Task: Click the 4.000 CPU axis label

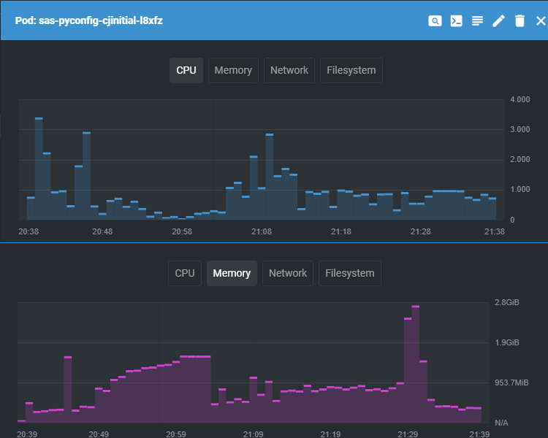Action: [x=520, y=99]
